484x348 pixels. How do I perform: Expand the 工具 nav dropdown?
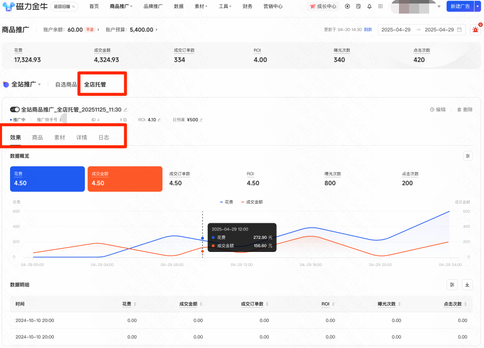(x=225, y=6)
